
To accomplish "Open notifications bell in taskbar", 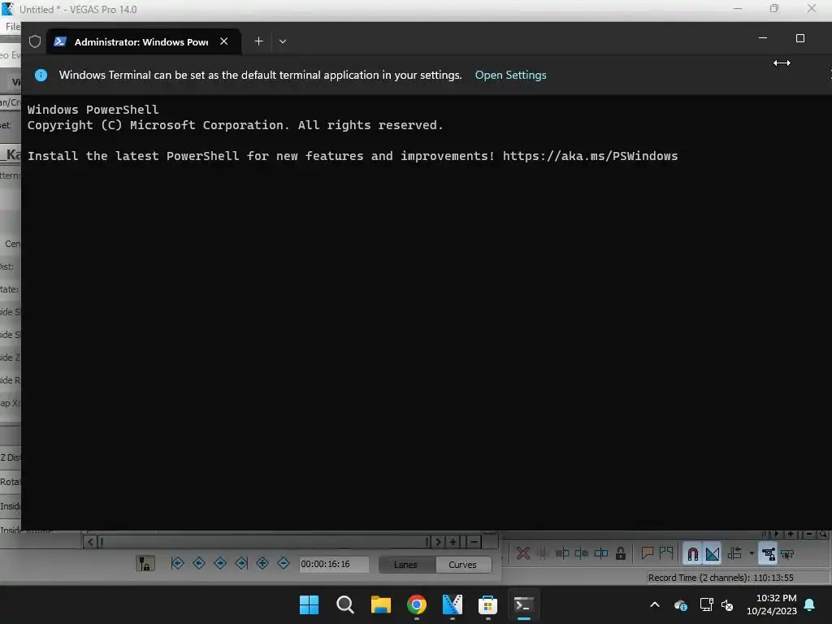I will pos(810,604).
